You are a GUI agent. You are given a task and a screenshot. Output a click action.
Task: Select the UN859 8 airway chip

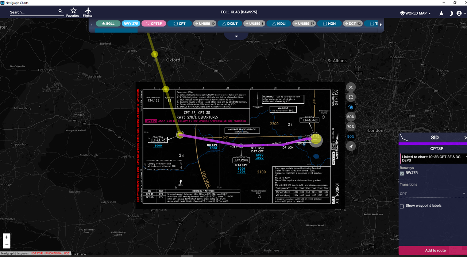click(254, 24)
